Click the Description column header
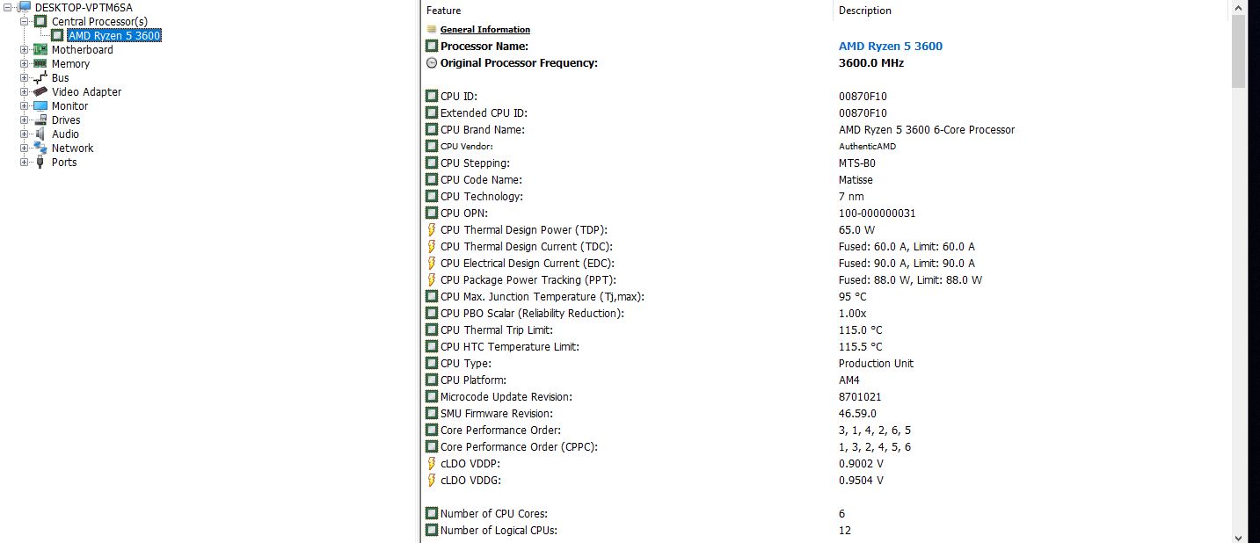1260x543 pixels. coord(1031,11)
